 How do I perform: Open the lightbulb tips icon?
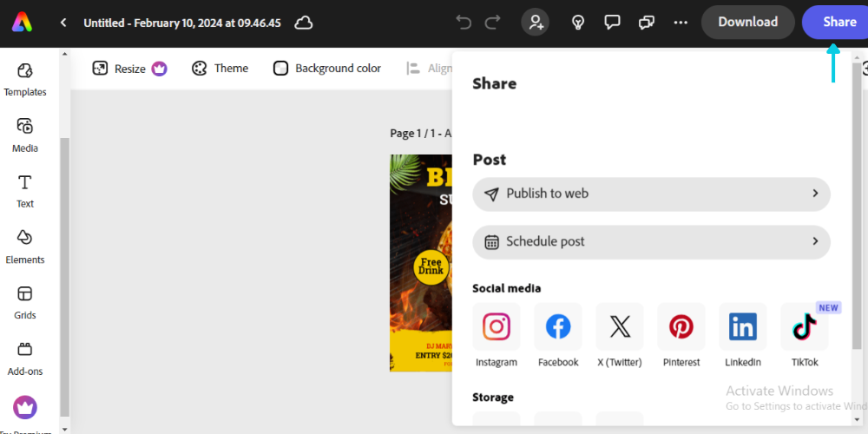pyautogui.click(x=578, y=23)
